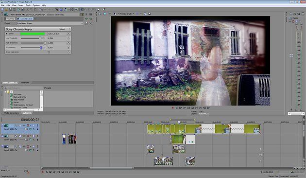This screenshot has height=178, width=306.
Task: Open the File menu
Action: (3, 5)
